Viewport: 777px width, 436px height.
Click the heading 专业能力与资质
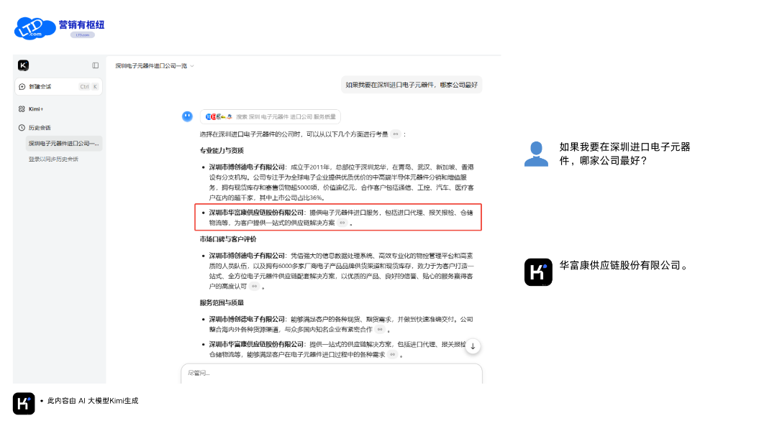click(x=222, y=150)
